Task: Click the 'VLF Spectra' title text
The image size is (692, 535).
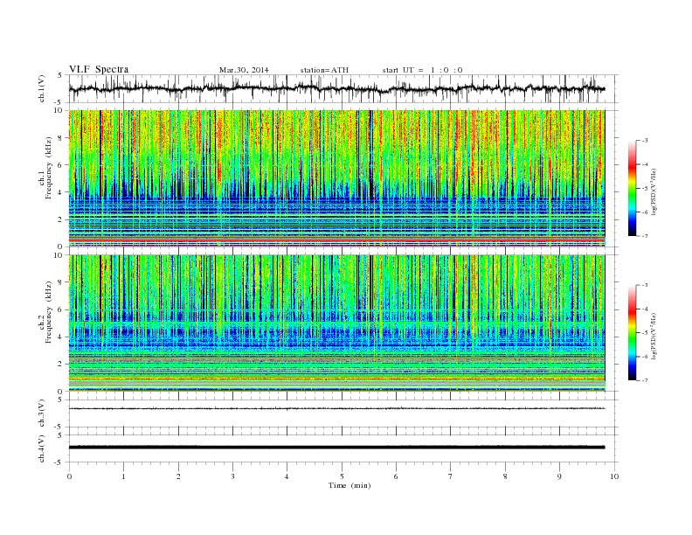Action: click(99, 69)
